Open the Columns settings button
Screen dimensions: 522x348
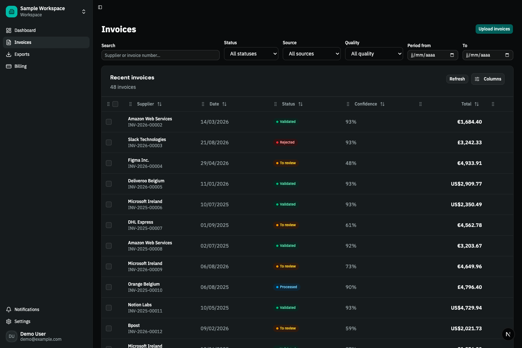point(488,79)
